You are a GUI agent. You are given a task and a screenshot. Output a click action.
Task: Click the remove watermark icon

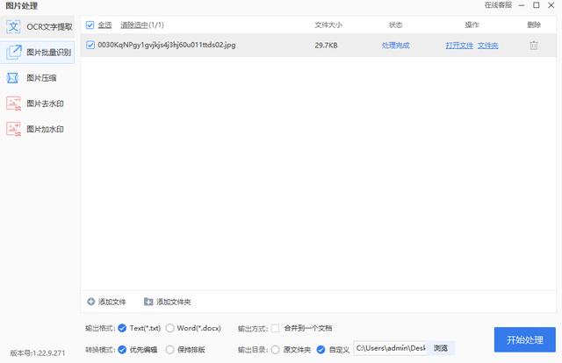point(14,103)
